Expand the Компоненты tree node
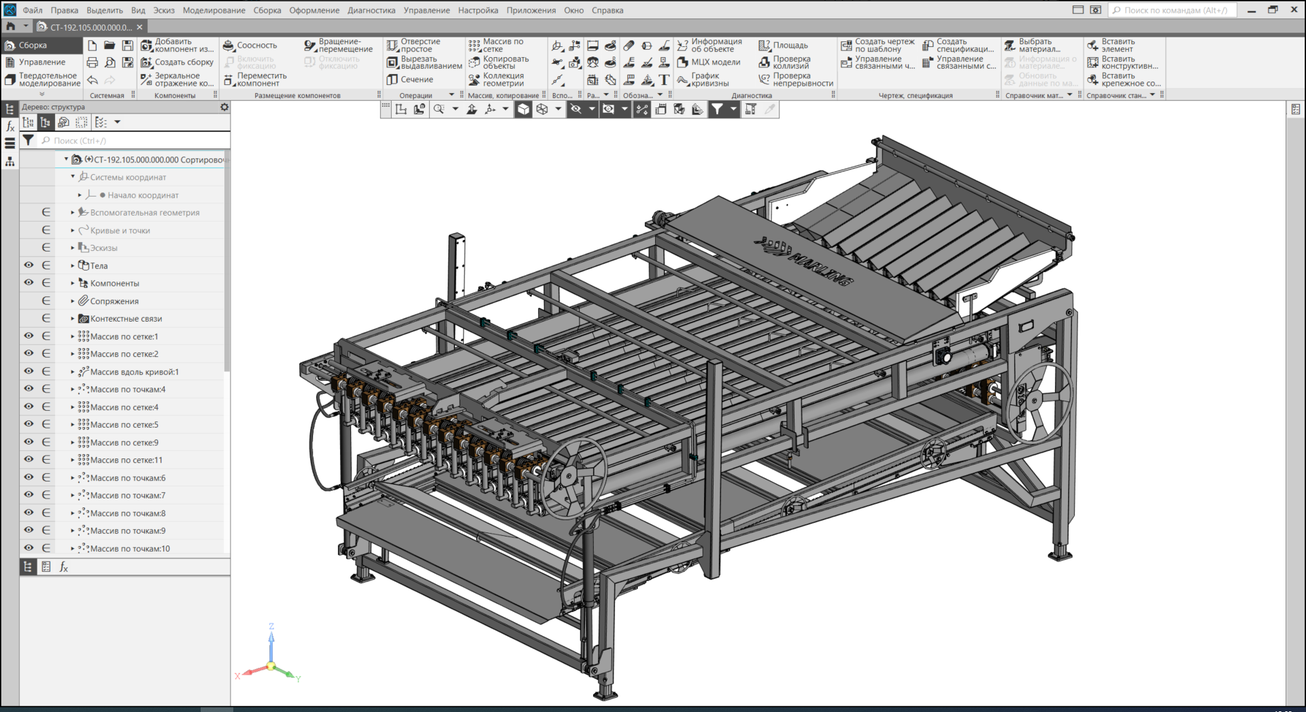The width and height of the screenshot is (1306, 712). pyautogui.click(x=73, y=283)
